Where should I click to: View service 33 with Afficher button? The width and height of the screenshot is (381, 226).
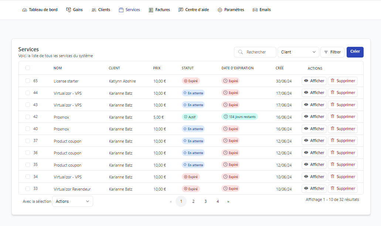pyautogui.click(x=314, y=189)
